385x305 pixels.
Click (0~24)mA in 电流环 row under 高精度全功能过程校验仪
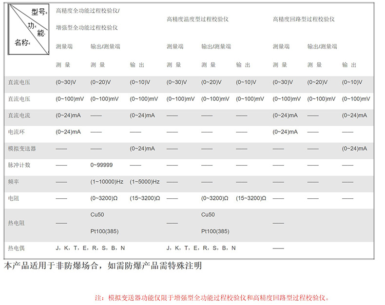coord(68,132)
